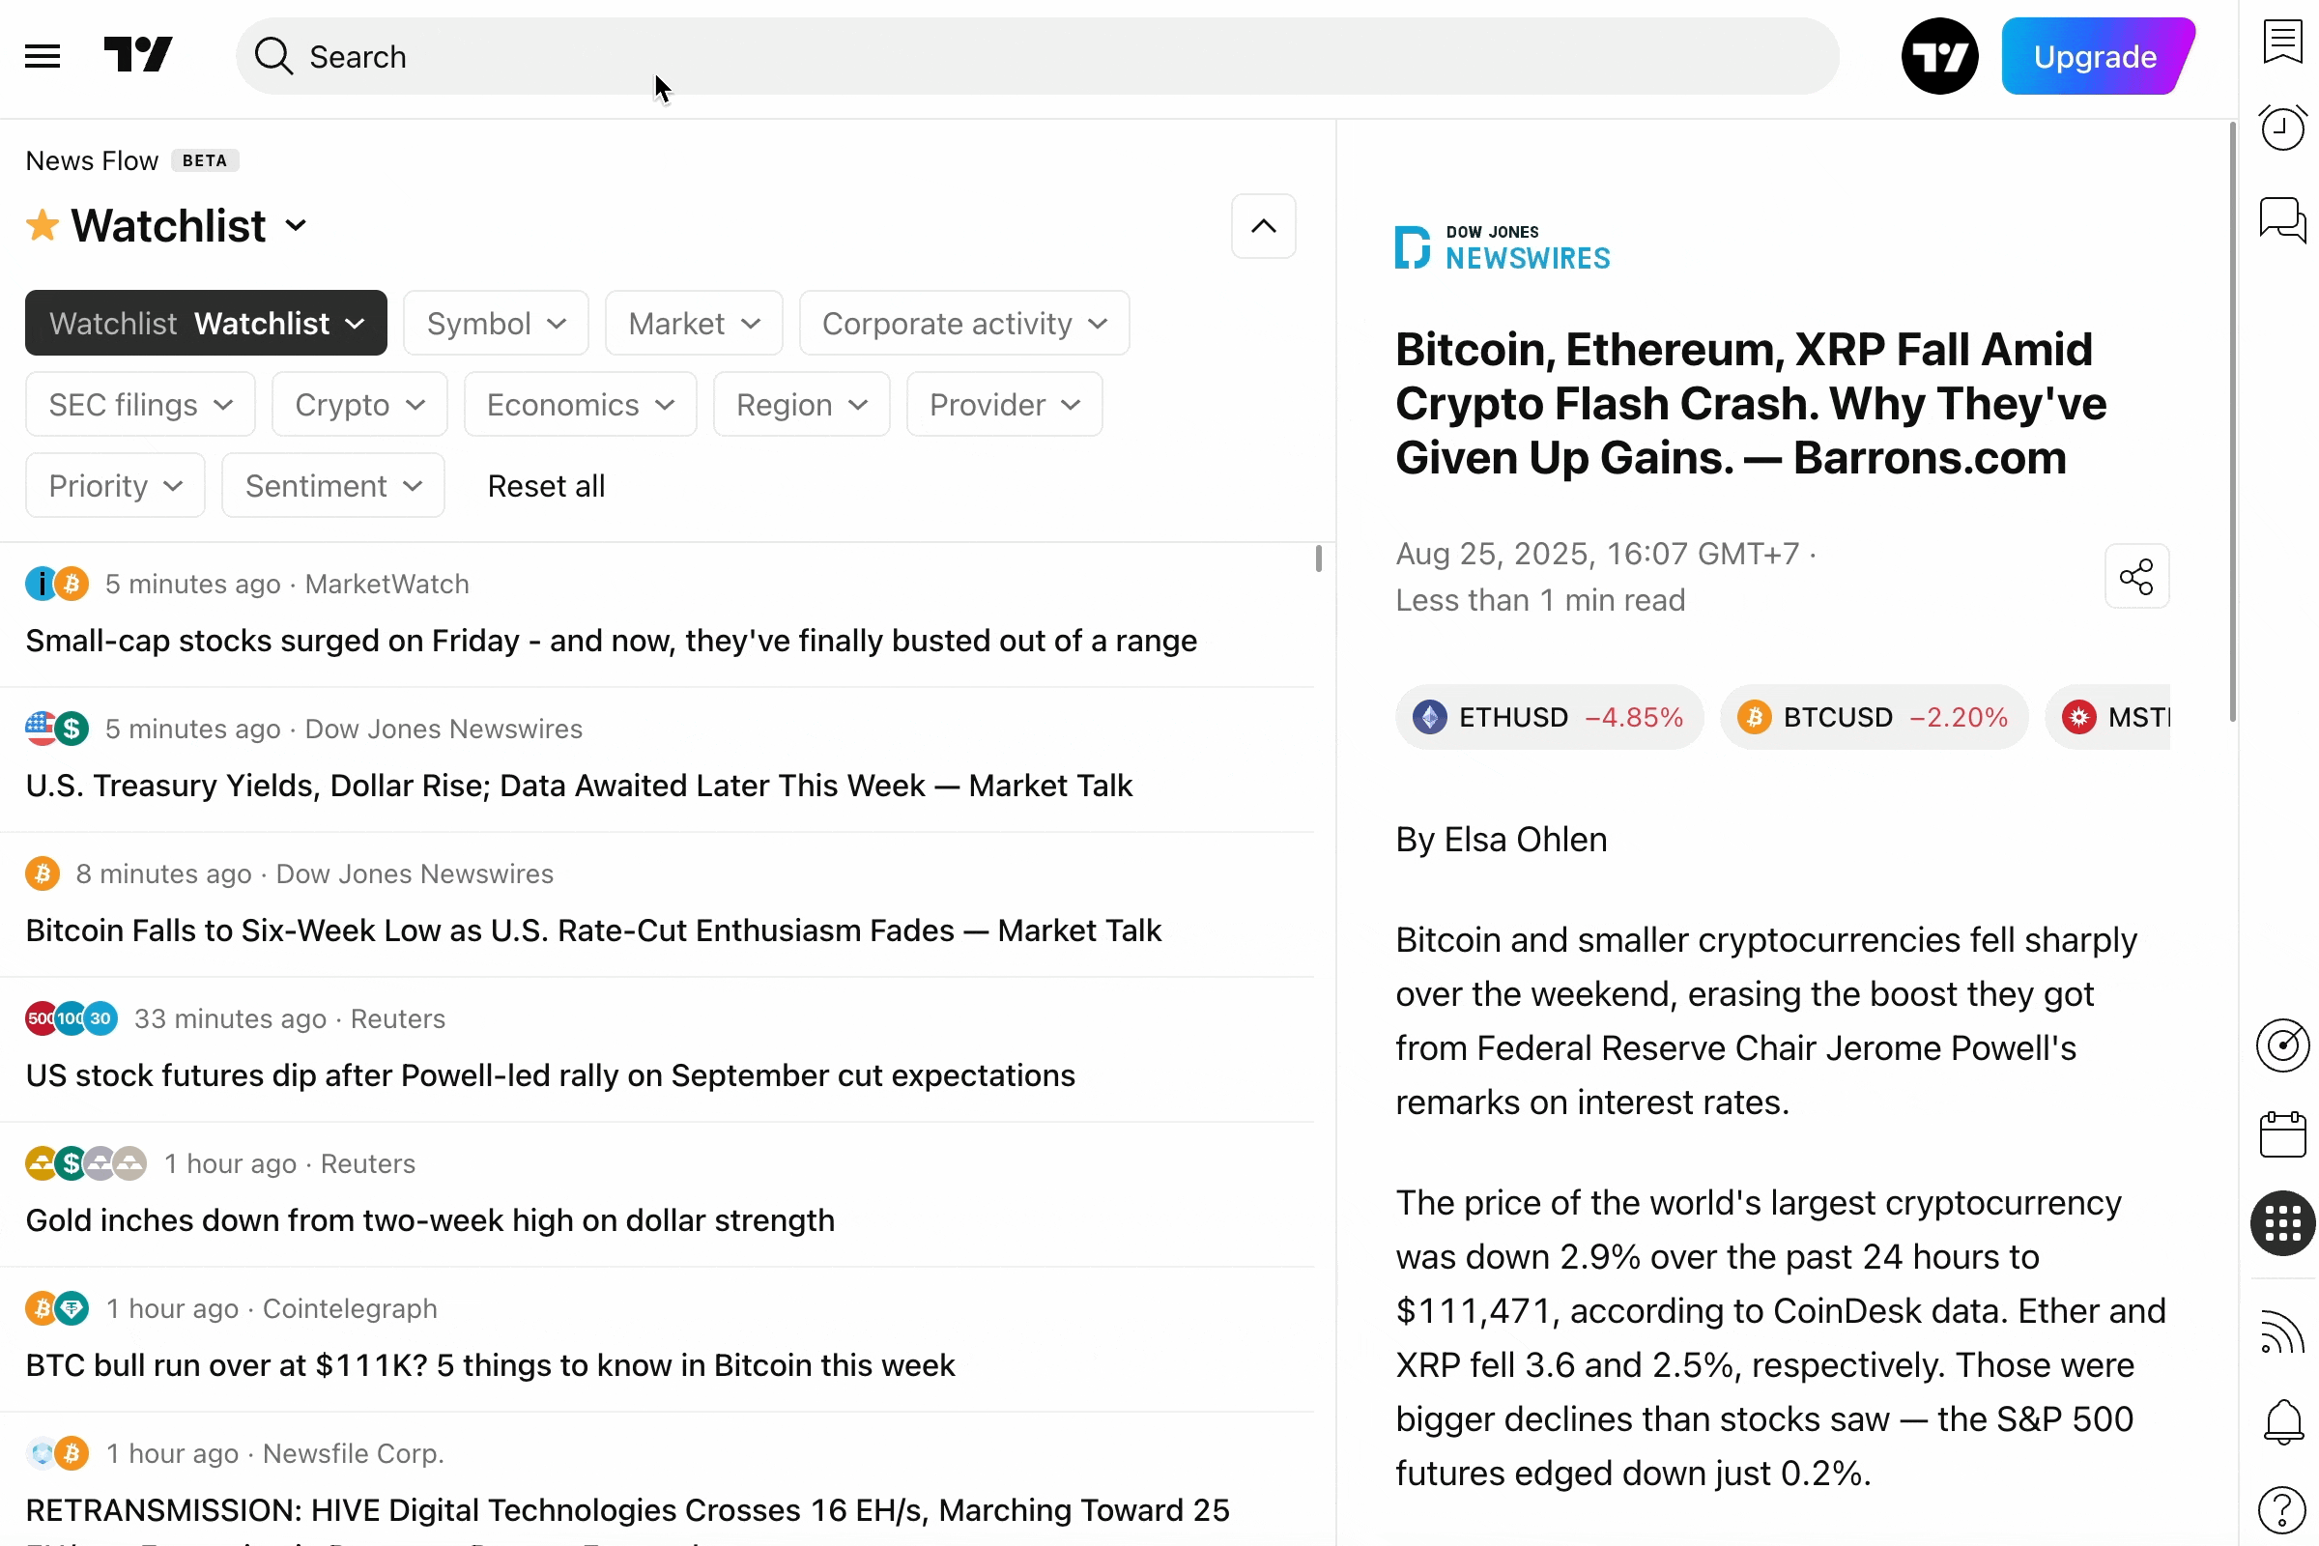Click into the Search field
The image size is (2319, 1546).
click(x=1035, y=56)
